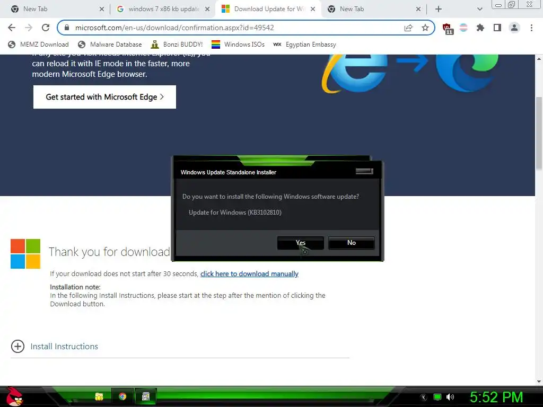Open the Bonzi BUDDY! bookmark

(x=177, y=45)
